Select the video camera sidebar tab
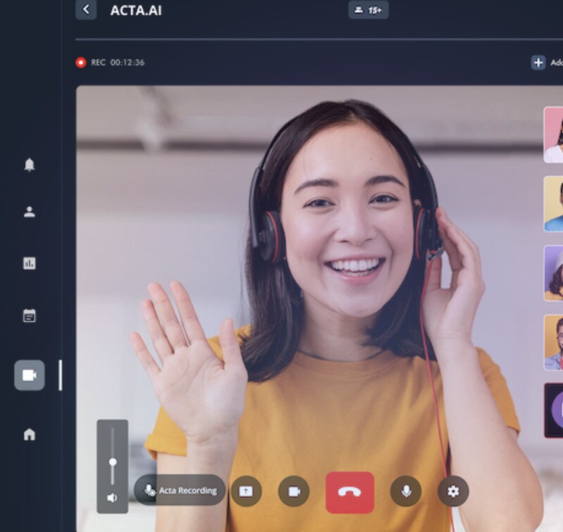The height and width of the screenshot is (532, 563). pyautogui.click(x=30, y=375)
